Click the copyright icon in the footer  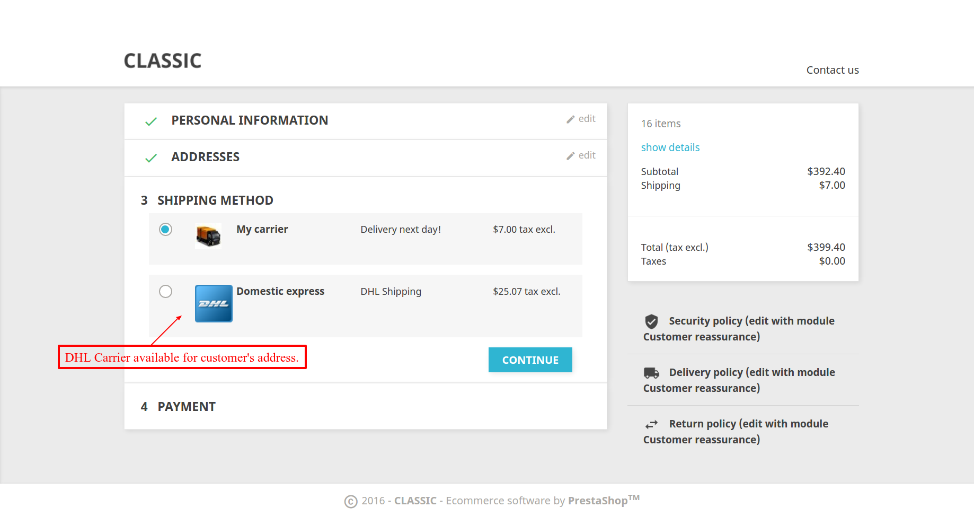point(351,502)
